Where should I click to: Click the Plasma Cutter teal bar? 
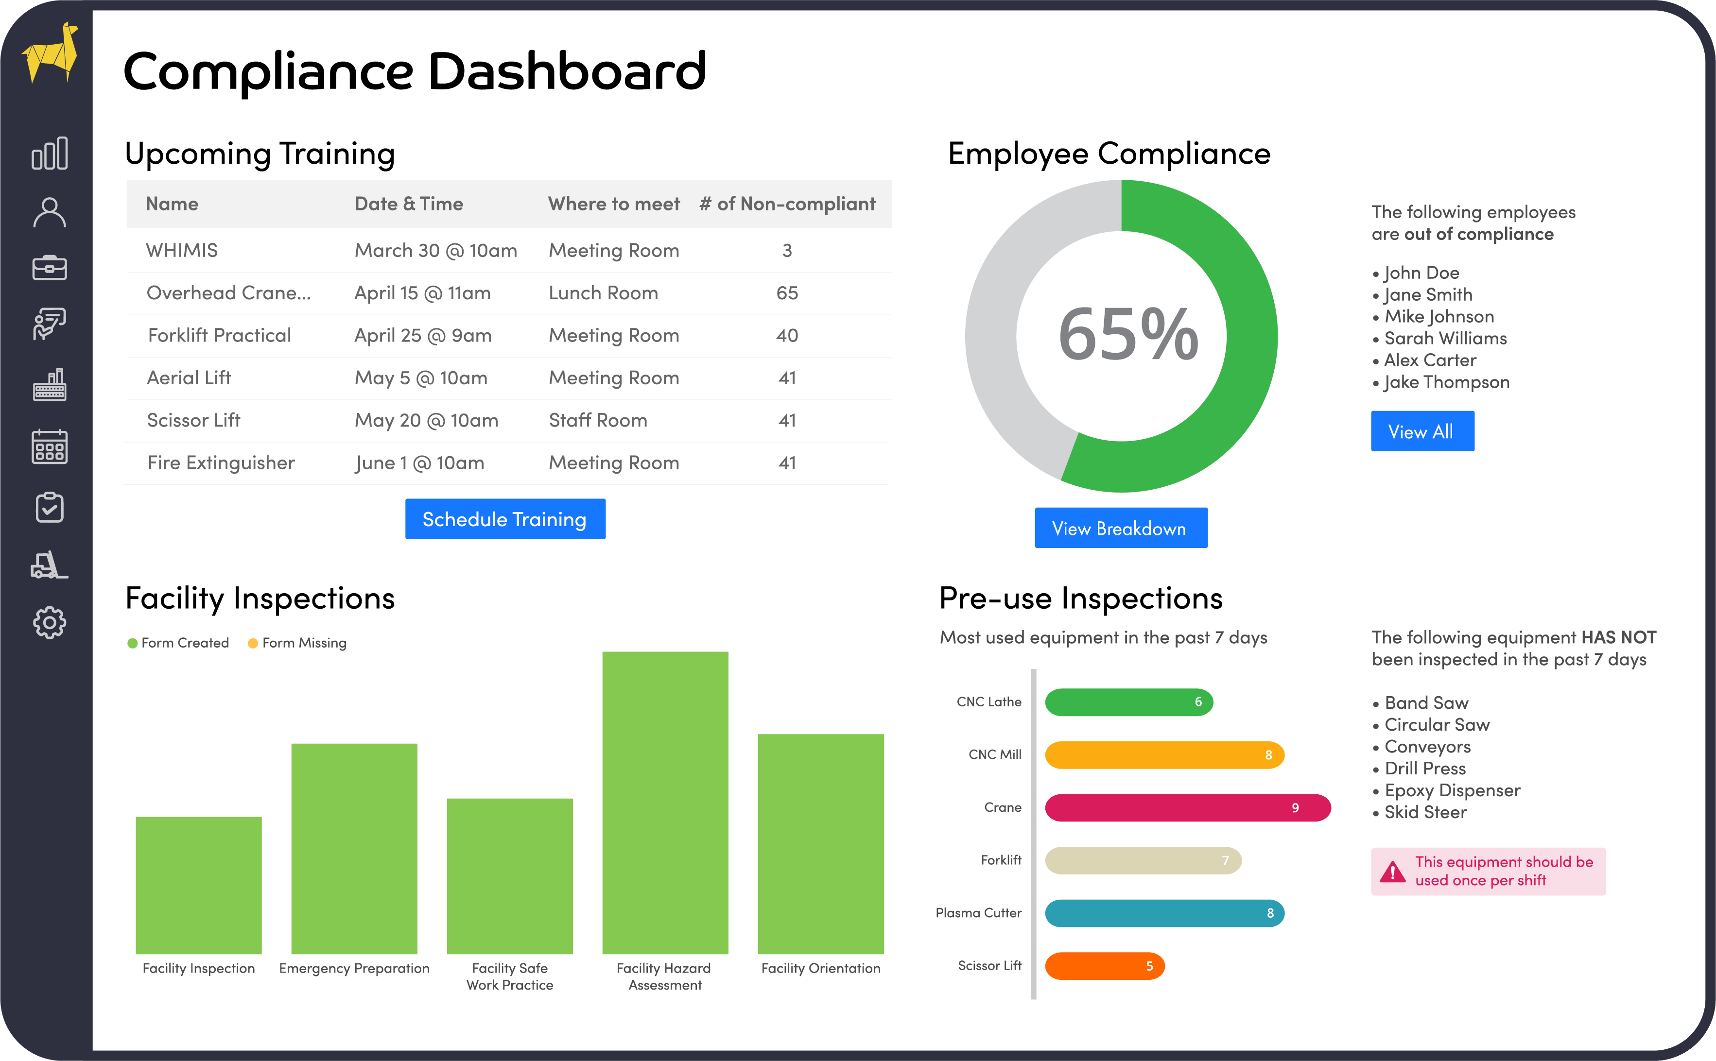point(1164,913)
